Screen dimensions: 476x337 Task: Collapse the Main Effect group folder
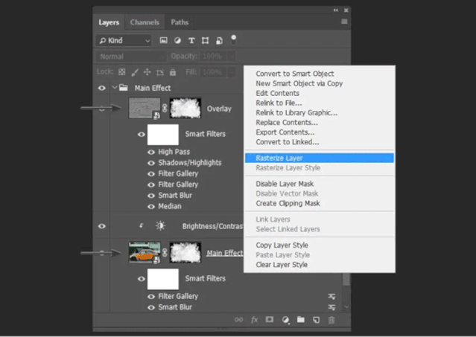(115, 88)
